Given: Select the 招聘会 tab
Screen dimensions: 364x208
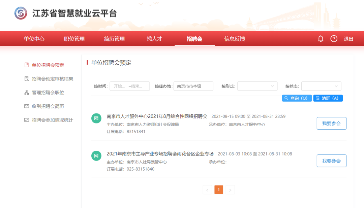Looking at the screenshot, I should click(194, 39).
